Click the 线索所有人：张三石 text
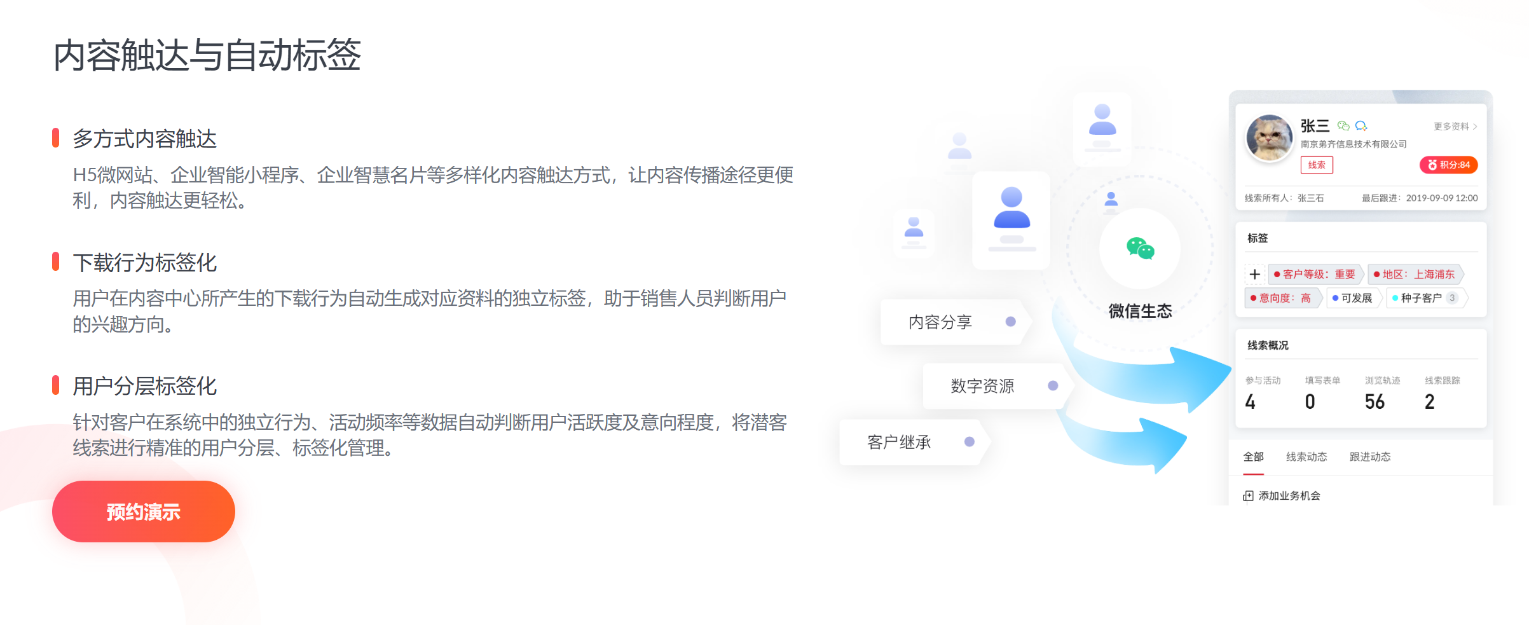1529x625 pixels. [1284, 198]
